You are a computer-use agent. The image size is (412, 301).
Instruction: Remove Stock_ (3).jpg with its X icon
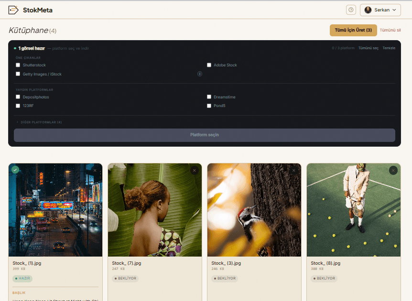tap(294, 171)
